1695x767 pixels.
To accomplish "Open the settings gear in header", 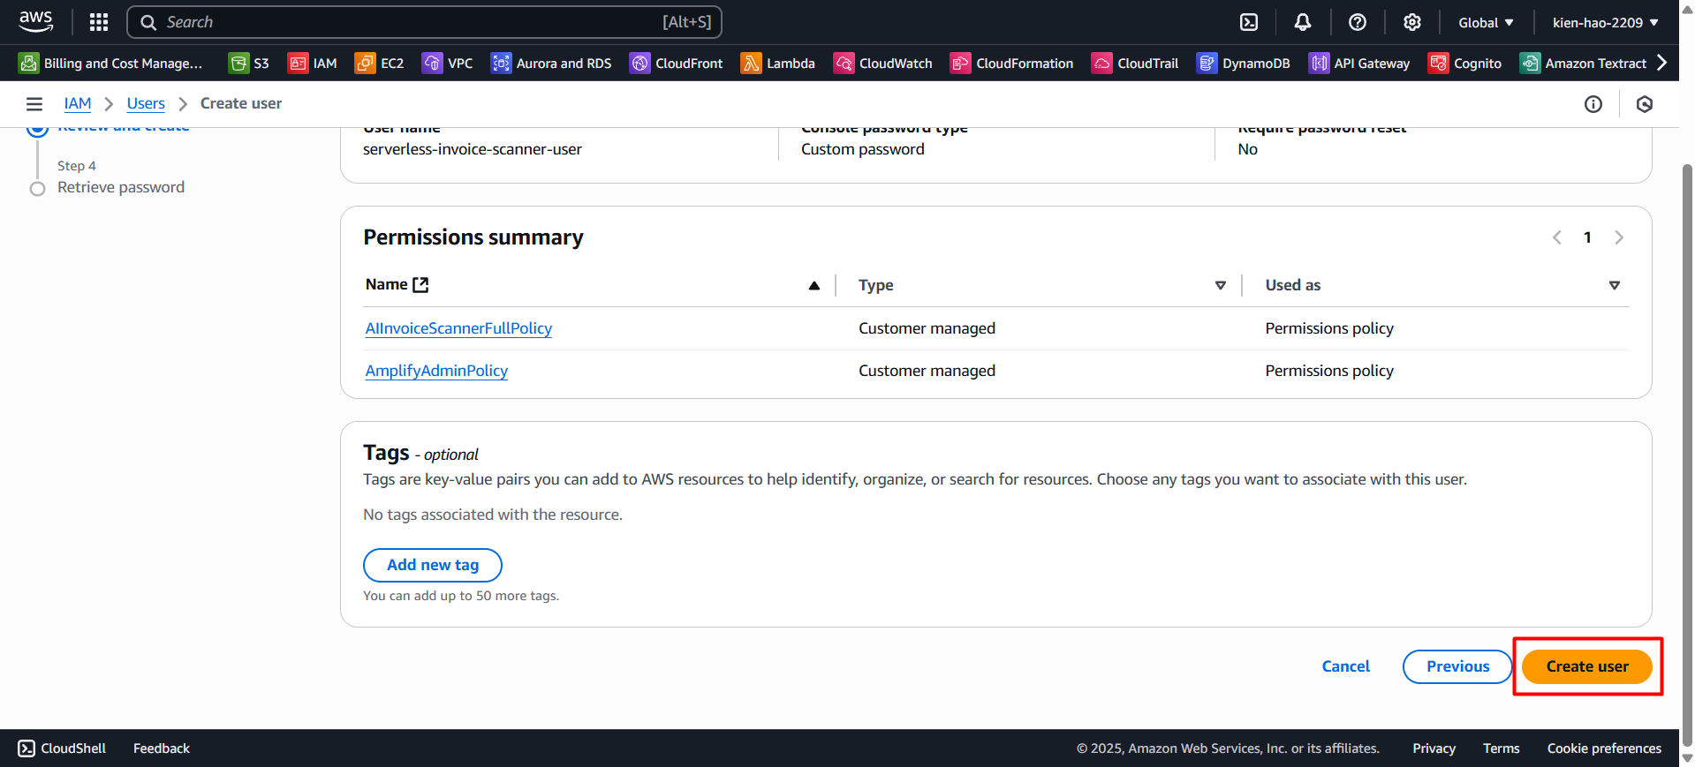I will click(x=1412, y=22).
